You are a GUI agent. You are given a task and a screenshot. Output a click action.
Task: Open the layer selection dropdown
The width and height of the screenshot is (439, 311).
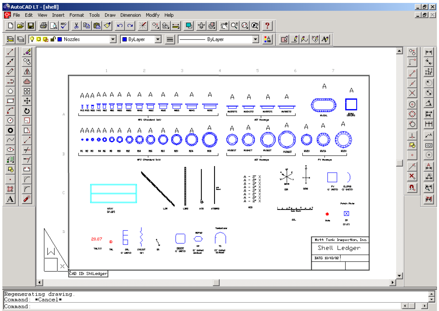tap(113, 39)
